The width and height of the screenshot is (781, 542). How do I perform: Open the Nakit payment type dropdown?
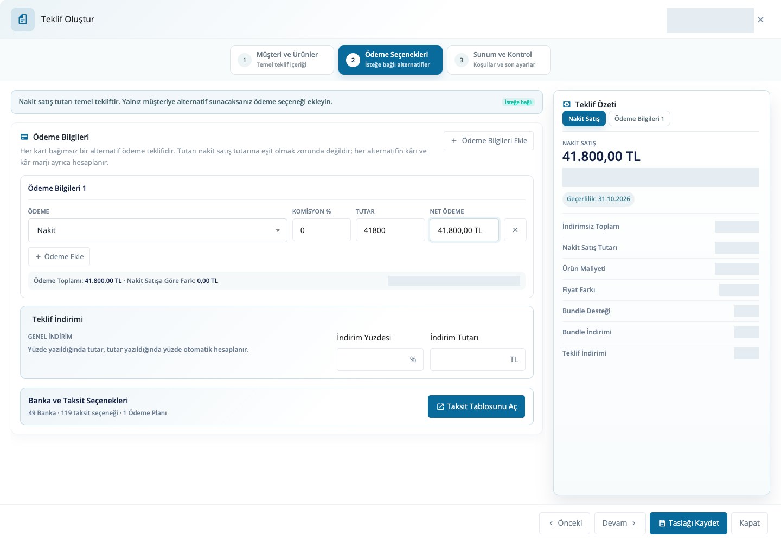click(158, 230)
